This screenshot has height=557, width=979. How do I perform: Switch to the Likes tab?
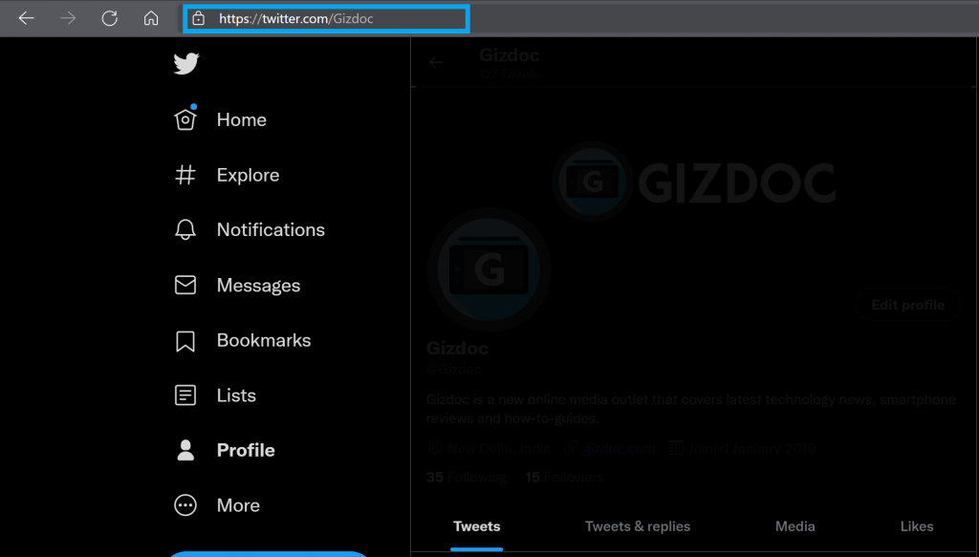[x=917, y=526]
